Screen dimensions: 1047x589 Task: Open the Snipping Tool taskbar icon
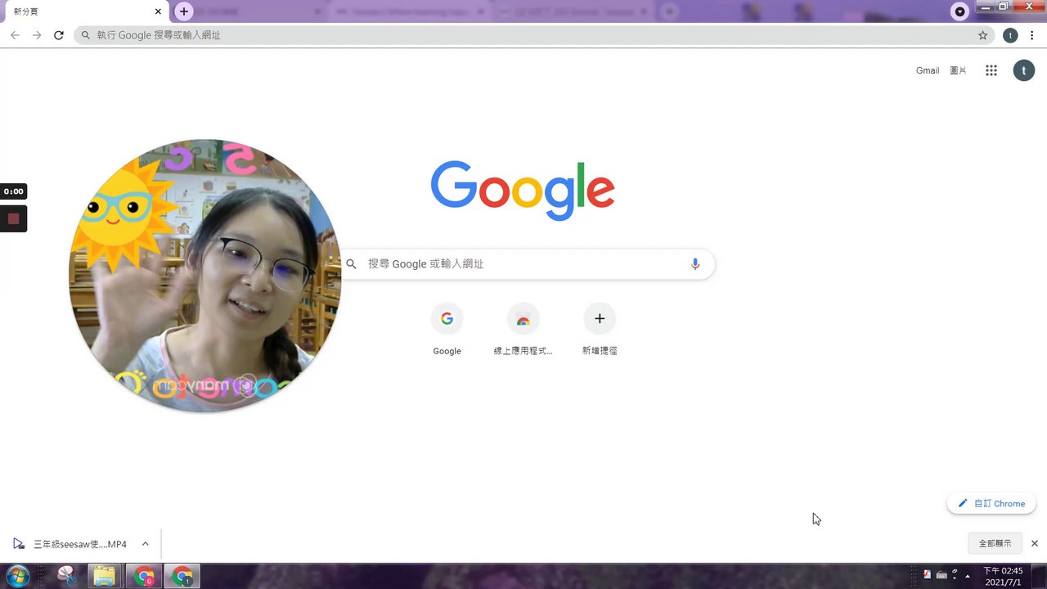(67, 576)
